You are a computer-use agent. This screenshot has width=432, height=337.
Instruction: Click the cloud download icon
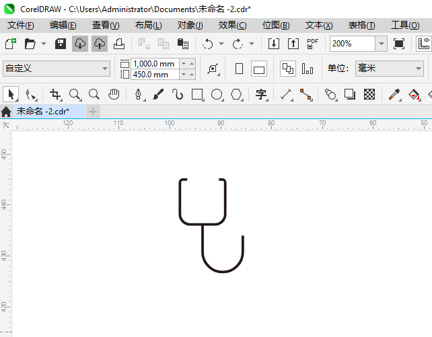click(80, 44)
